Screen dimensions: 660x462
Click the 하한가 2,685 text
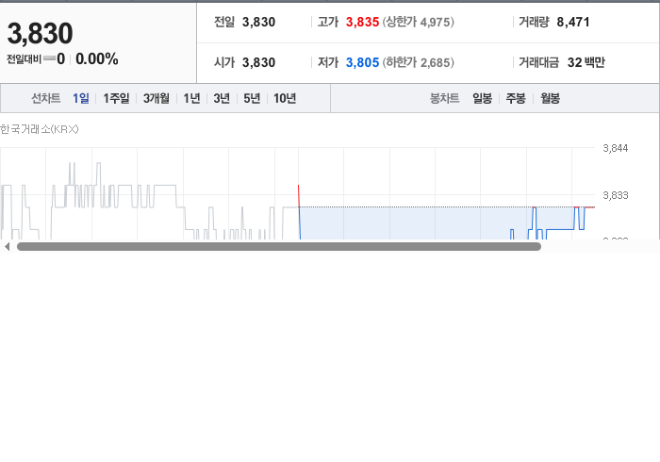[419, 62]
